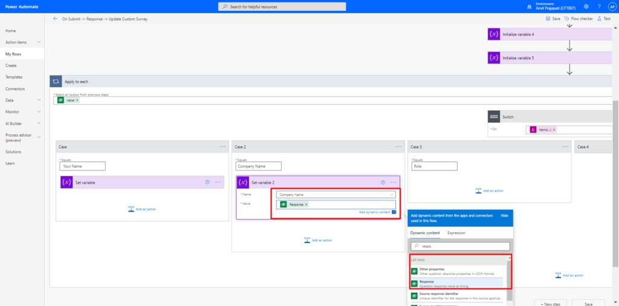
Task: Click the Set variable action icon
Action: [66, 183]
